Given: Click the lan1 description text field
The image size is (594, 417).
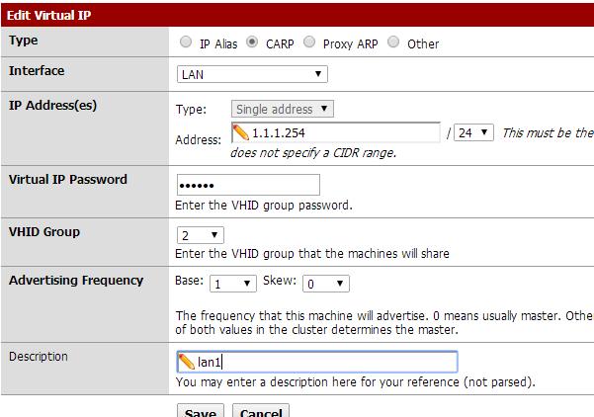Looking at the screenshot, I should [317, 362].
